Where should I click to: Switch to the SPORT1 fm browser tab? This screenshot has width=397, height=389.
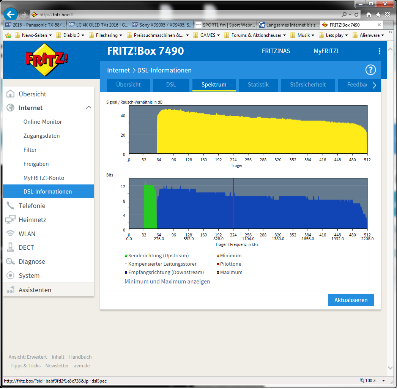[x=225, y=25]
